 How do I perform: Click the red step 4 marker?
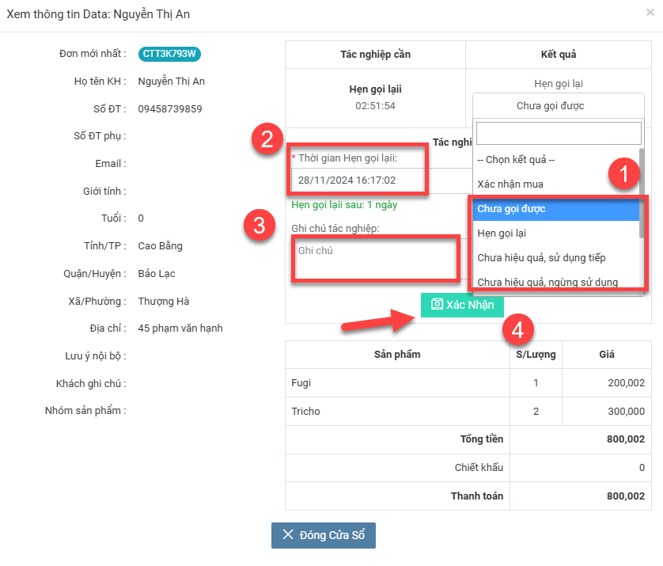[x=518, y=331]
